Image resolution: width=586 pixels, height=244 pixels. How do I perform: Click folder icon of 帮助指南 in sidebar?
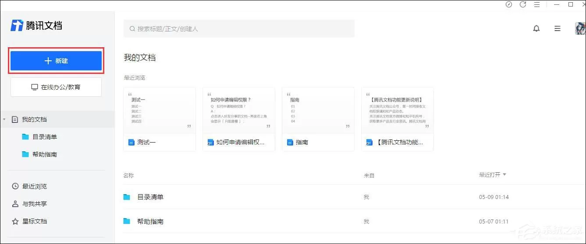[25, 154]
